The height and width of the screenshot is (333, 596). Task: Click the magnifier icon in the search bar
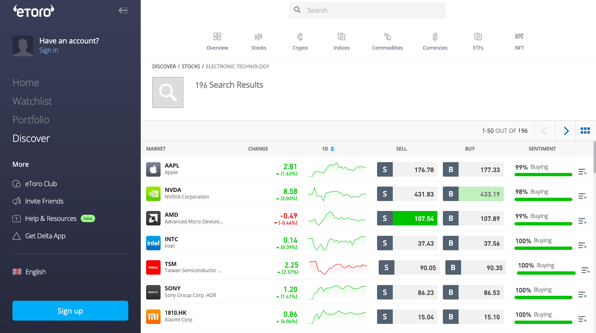click(297, 10)
